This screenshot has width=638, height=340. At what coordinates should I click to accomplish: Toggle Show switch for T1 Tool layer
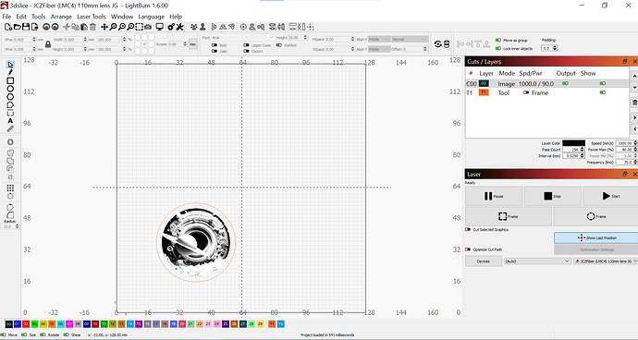603,92
